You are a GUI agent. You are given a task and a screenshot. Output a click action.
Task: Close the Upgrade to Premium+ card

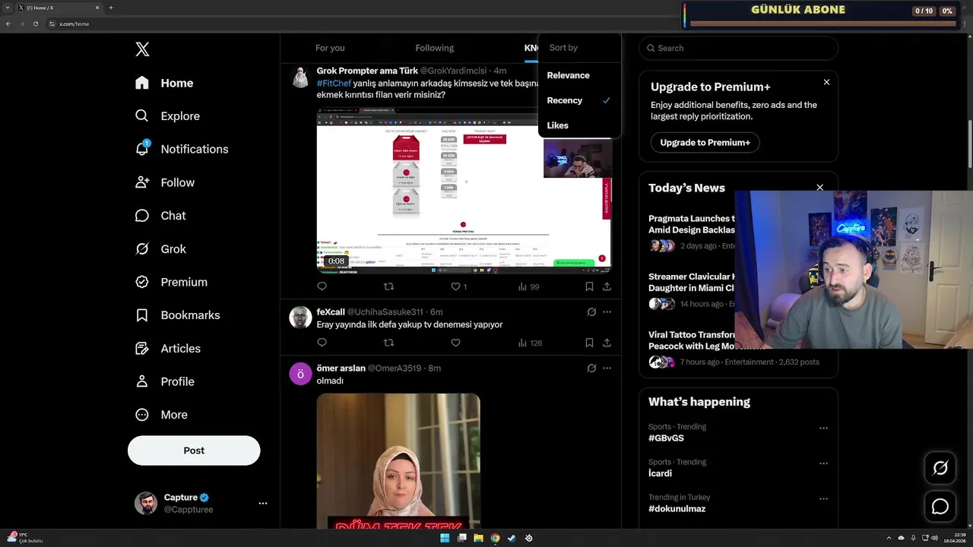(826, 82)
